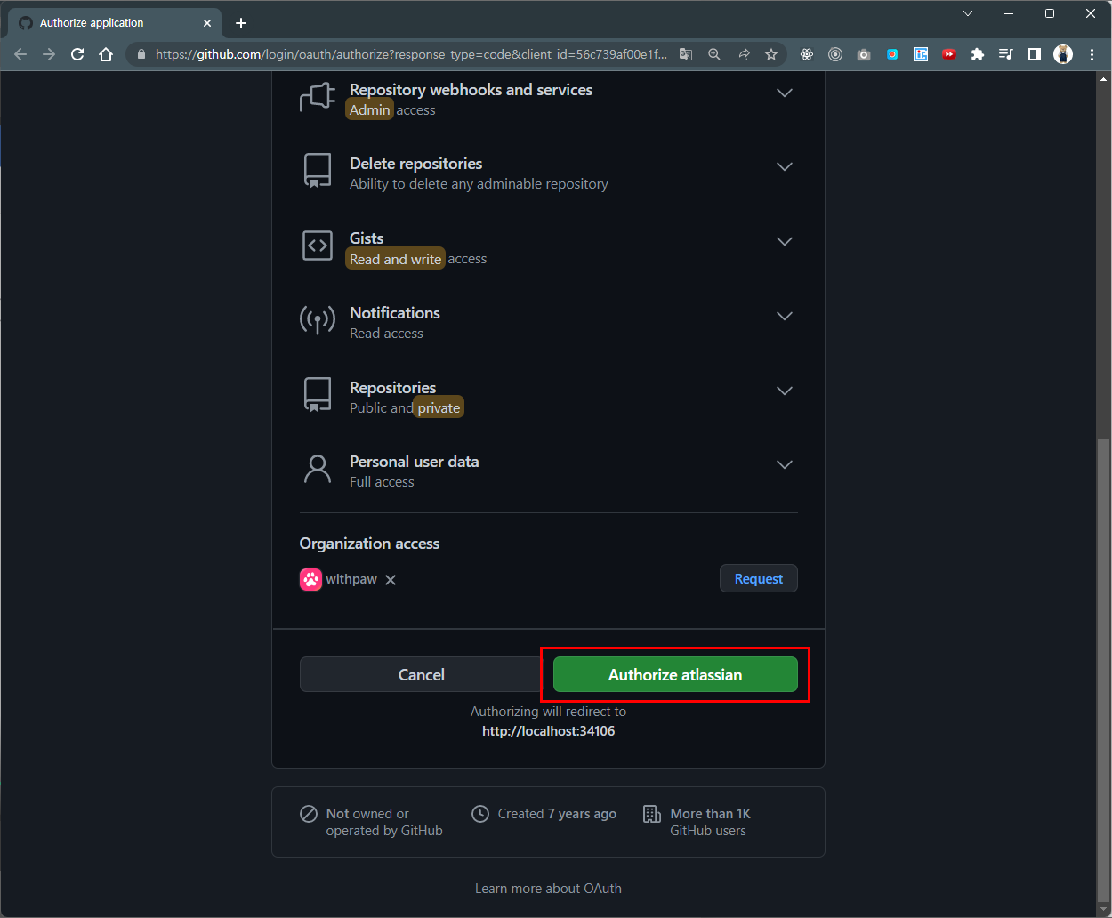Click the concentric circles extension icon
The image size is (1112, 918).
click(835, 54)
